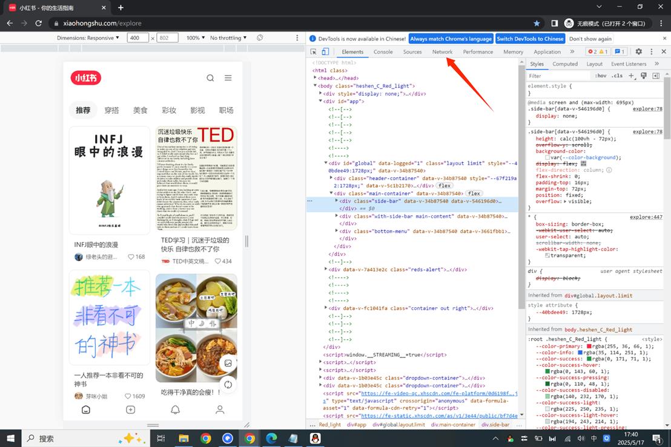Open DevTools settings gear
The height and width of the screenshot is (447, 671).
(x=638, y=51)
